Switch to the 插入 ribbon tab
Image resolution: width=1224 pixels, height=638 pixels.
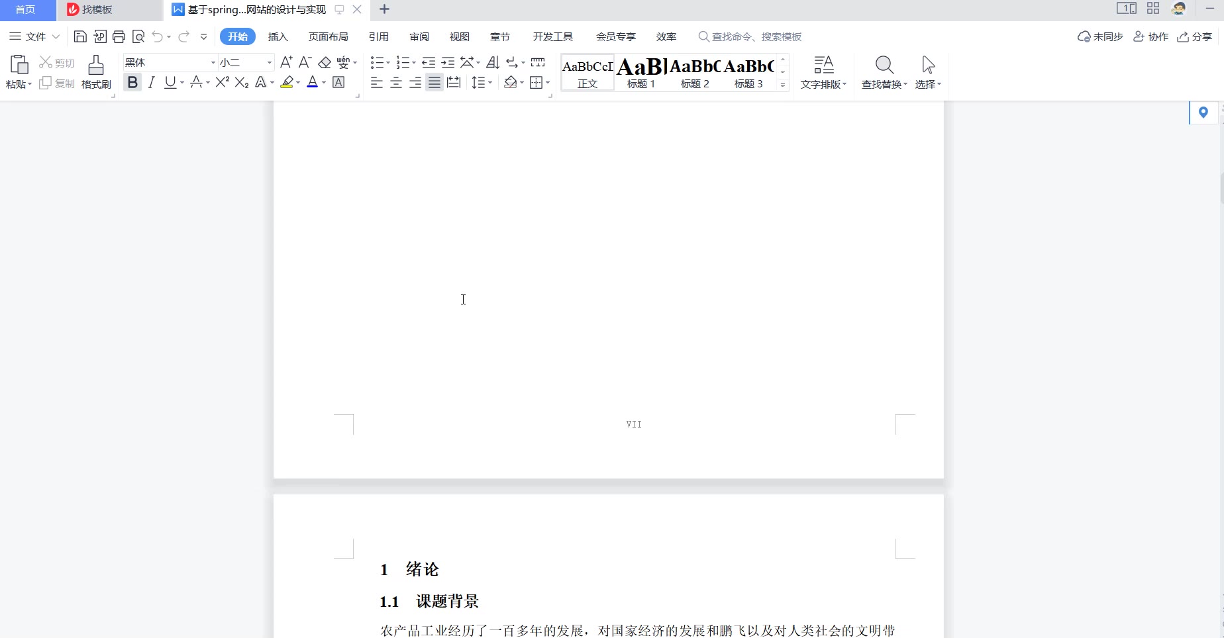tap(278, 36)
